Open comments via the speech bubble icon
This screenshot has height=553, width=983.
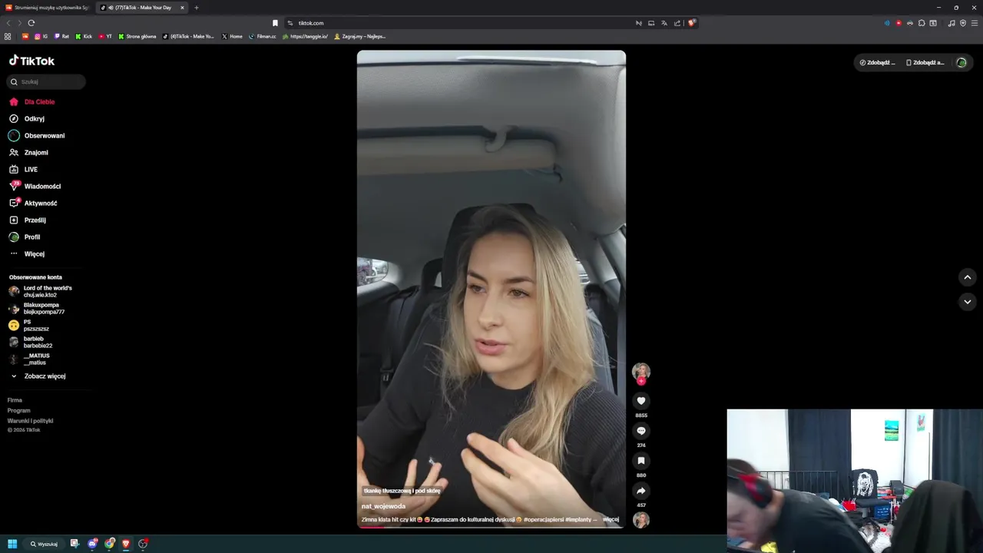(x=641, y=431)
